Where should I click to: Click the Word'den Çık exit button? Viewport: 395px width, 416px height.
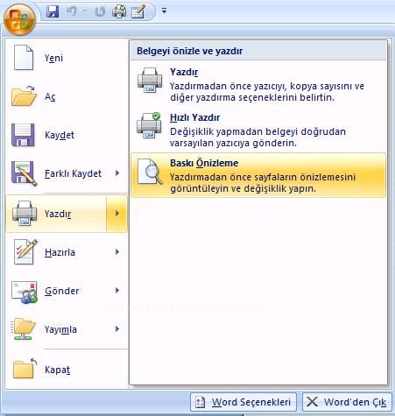click(348, 402)
